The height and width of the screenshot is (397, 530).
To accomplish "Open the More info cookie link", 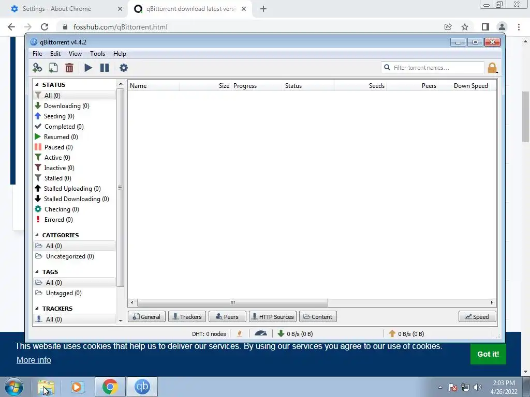I will pyautogui.click(x=34, y=360).
